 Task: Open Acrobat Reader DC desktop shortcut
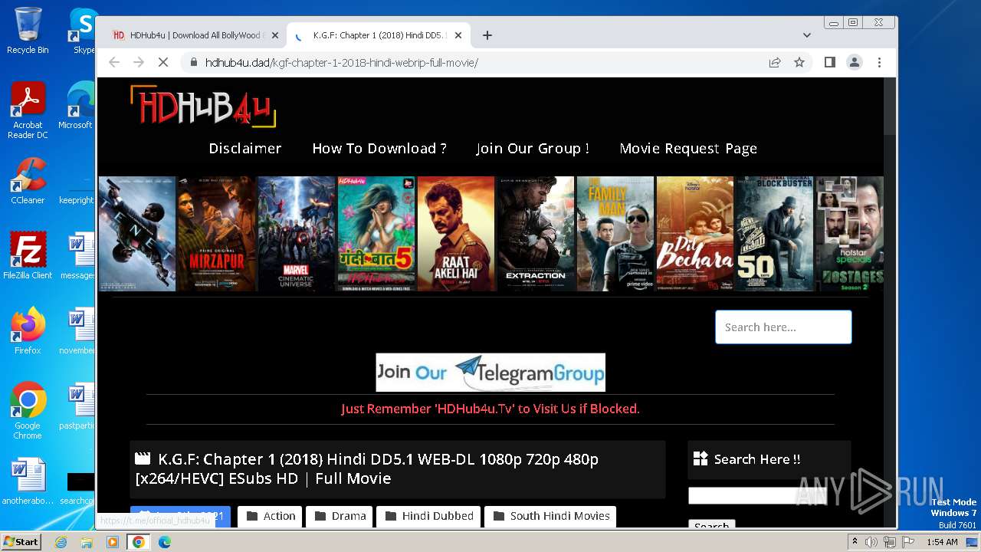point(28,110)
